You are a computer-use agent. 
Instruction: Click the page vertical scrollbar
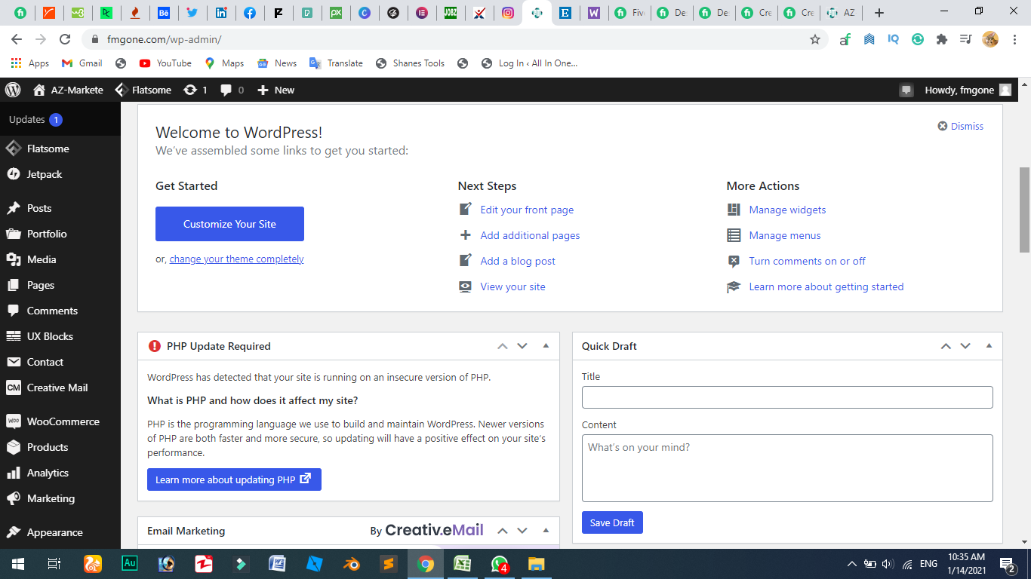click(1024, 210)
